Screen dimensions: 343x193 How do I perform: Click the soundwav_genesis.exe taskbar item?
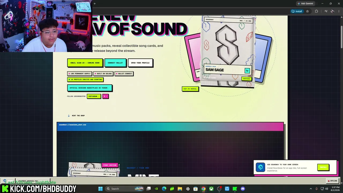tap(33, 181)
